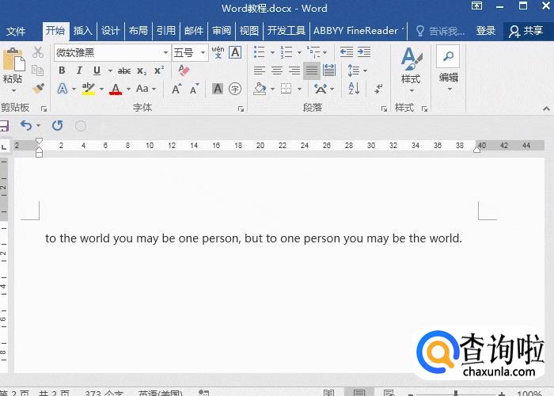Click the Cut scissors icon
The width and height of the screenshot is (554, 396).
(x=38, y=52)
